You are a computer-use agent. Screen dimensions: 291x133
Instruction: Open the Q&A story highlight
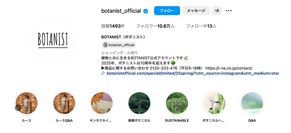(x=252, y=103)
